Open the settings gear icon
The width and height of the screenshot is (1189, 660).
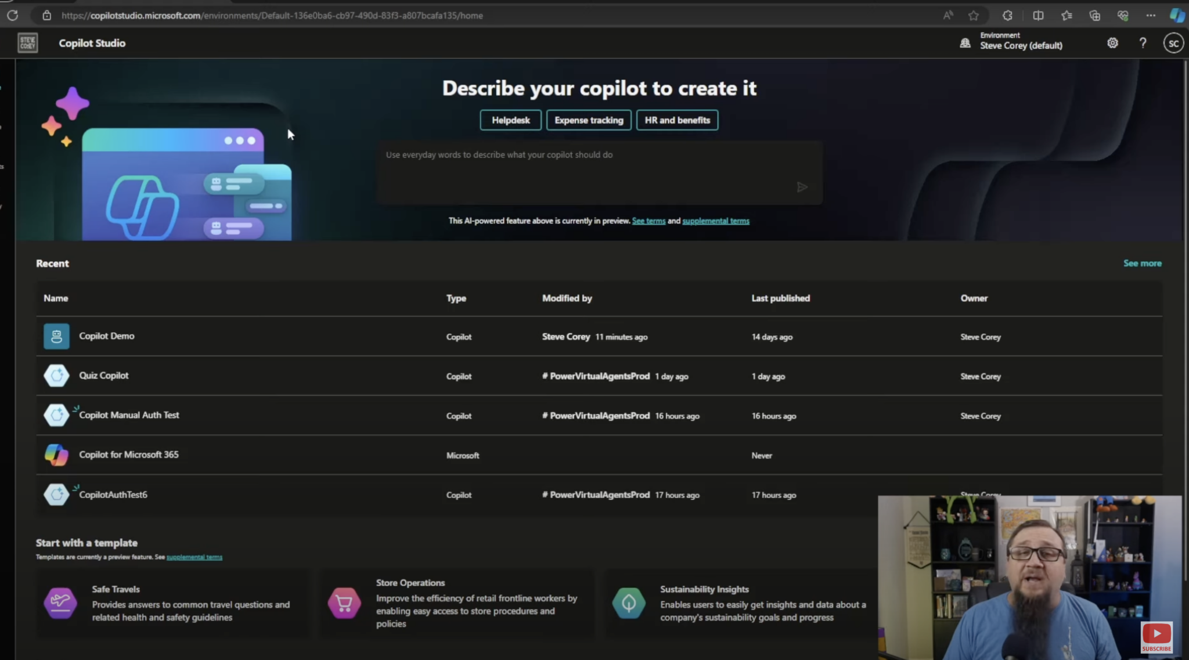[1112, 43]
